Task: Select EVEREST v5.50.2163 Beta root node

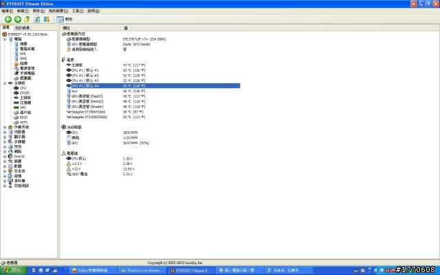Action: click(x=27, y=34)
